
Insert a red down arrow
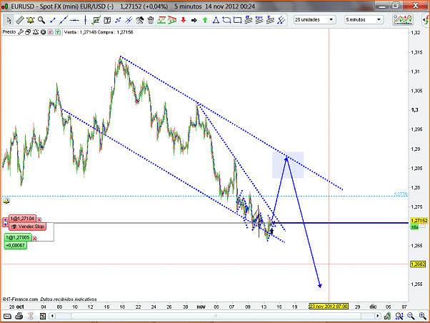(183, 20)
